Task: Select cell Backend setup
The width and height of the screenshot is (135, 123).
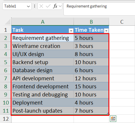Action: tap(42, 62)
